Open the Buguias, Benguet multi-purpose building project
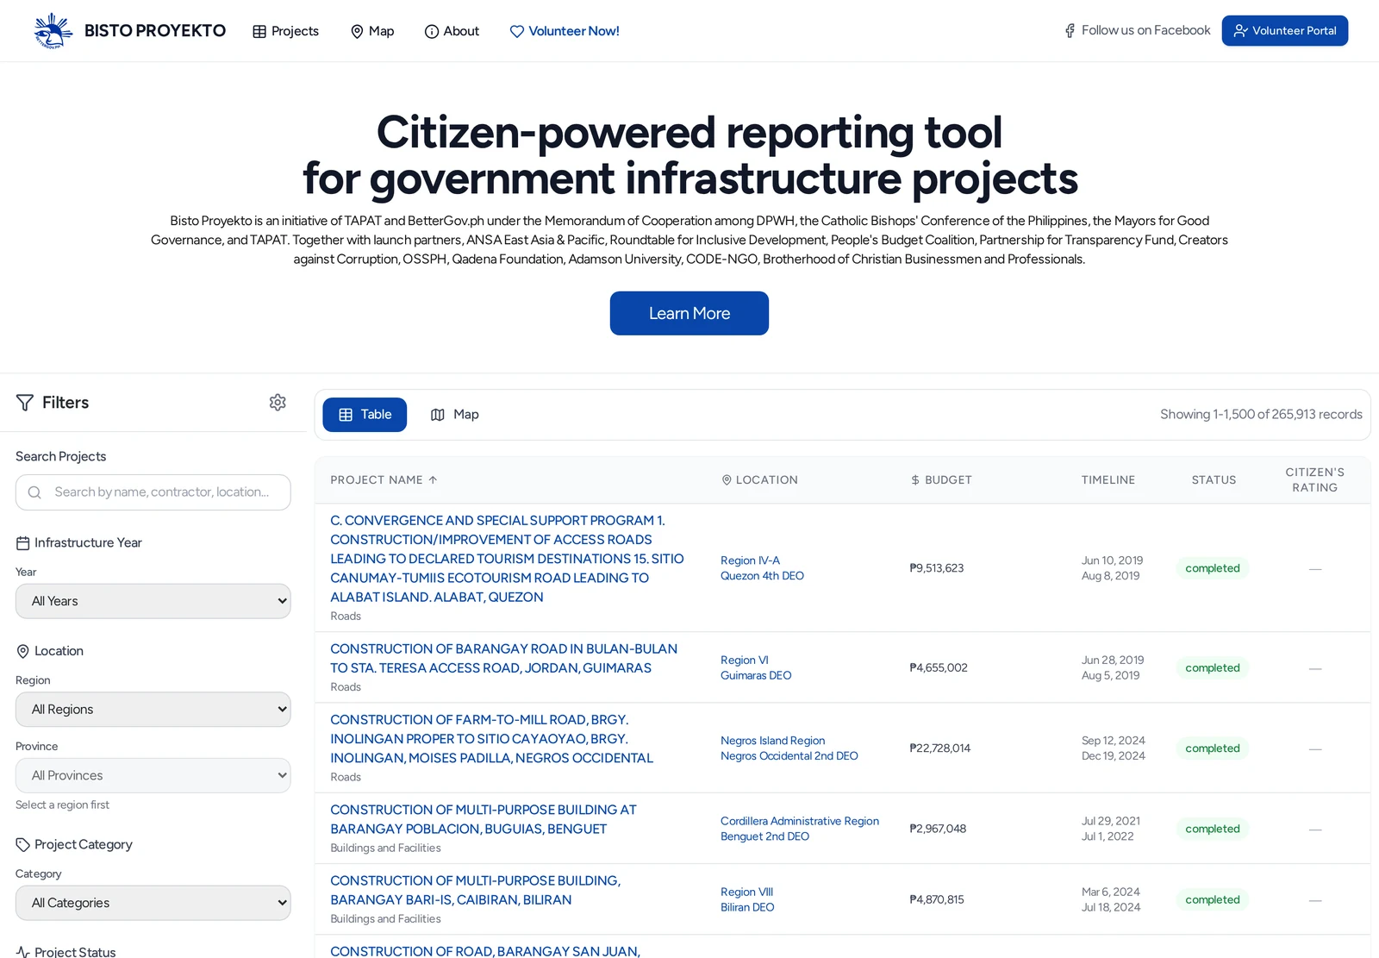This screenshot has height=958, width=1379. click(x=484, y=819)
